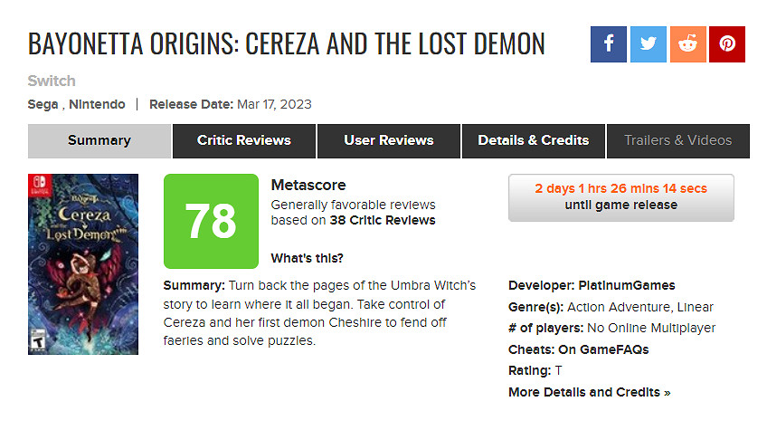
Task: Click the Twitter share icon
Action: (x=648, y=44)
